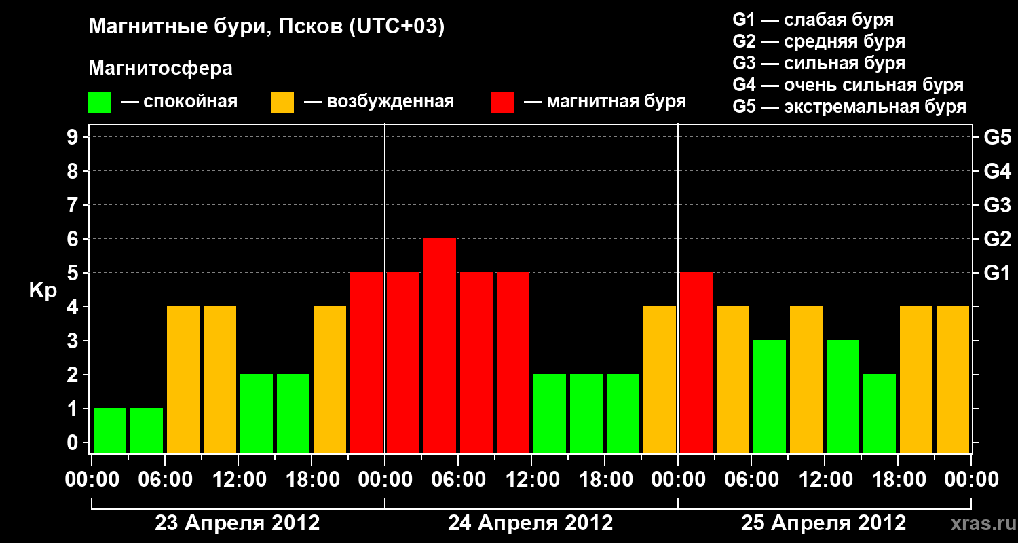Image resolution: width=1018 pixels, height=543 pixels.
Task: Click the "Магнитосфера" heading
Action: pos(160,69)
